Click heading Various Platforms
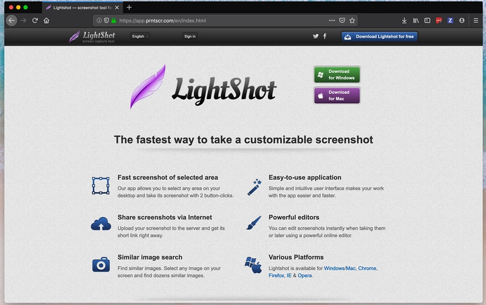The image size is (486, 305). [x=296, y=257]
